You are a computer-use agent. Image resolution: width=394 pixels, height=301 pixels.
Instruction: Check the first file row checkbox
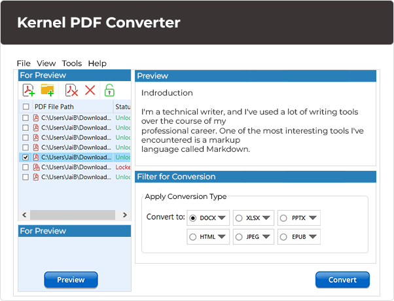26,118
